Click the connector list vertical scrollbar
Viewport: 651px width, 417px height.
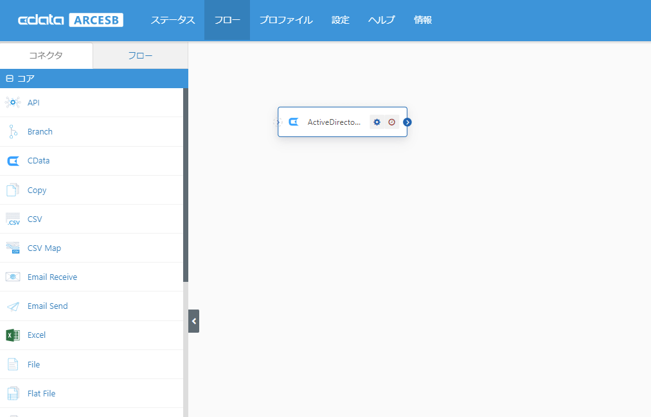[186, 185]
